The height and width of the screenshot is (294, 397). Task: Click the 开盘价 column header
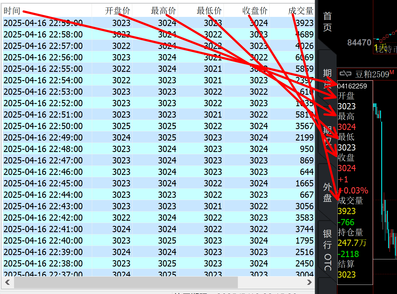point(117,11)
